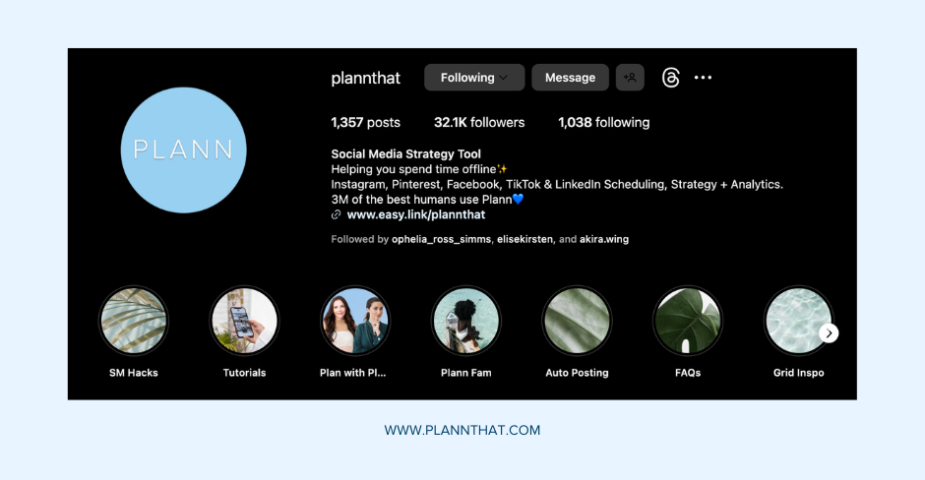Open elisekirsten follower profile

tap(525, 239)
